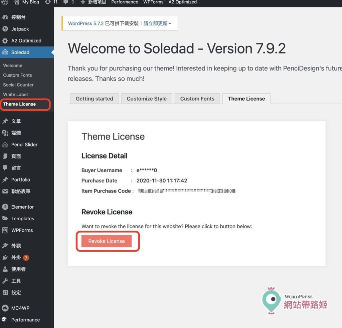Click the plus icon for 新增項目
The width and height of the screenshot is (342, 328).
pyautogui.click(x=83, y=2)
